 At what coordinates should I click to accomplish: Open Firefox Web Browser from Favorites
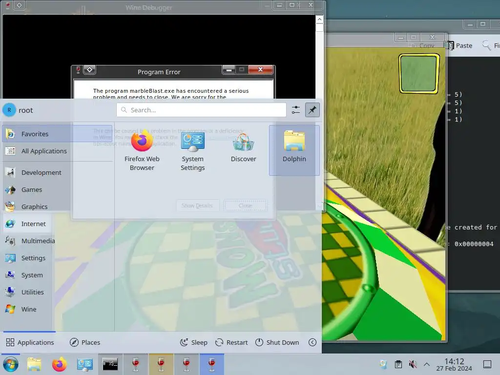tap(142, 150)
